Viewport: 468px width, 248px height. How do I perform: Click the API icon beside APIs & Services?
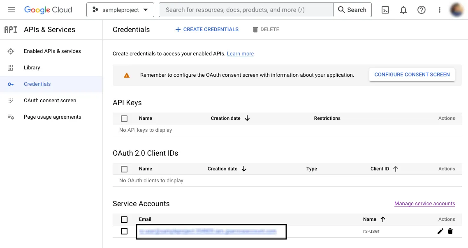click(11, 30)
